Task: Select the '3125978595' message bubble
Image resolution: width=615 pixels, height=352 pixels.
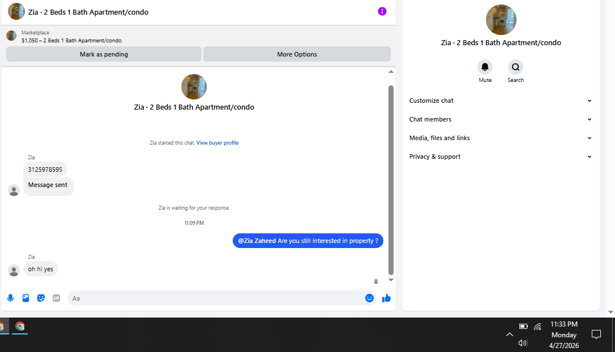Action: tap(45, 170)
